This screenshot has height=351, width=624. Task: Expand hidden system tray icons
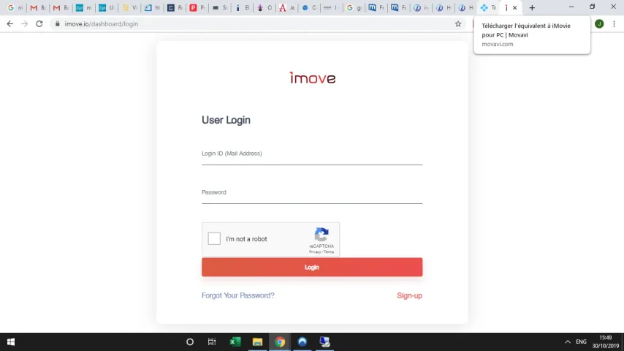click(x=568, y=341)
